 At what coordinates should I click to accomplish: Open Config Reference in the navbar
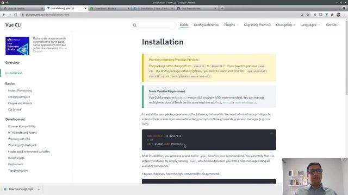click(206, 25)
